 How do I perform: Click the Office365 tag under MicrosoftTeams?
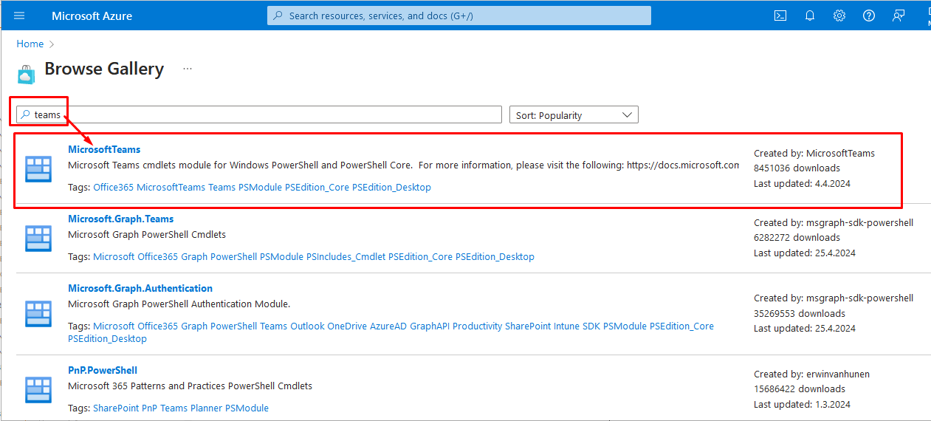click(114, 188)
